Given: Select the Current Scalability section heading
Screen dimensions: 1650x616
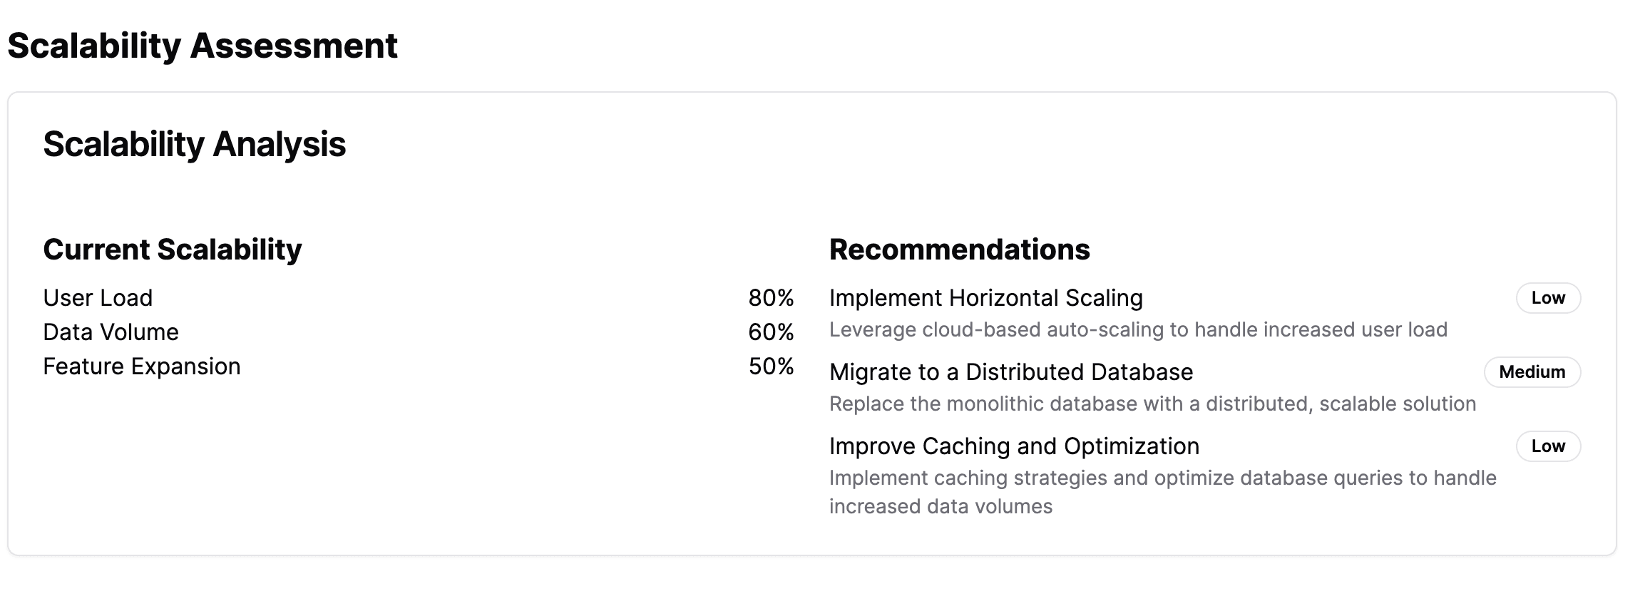Looking at the screenshot, I should click(x=173, y=250).
